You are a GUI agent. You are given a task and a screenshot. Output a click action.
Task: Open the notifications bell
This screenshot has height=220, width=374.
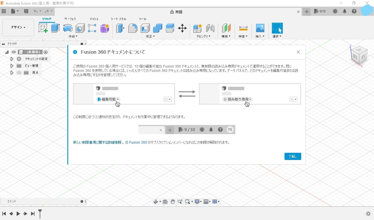coord(345,11)
